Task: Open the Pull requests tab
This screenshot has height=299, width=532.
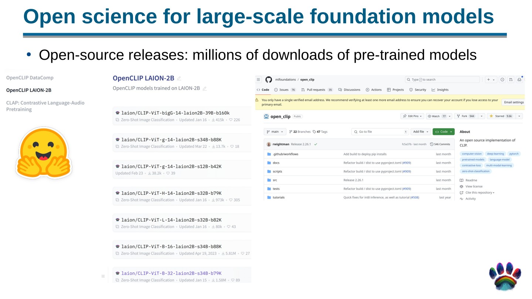Action: 317,90
